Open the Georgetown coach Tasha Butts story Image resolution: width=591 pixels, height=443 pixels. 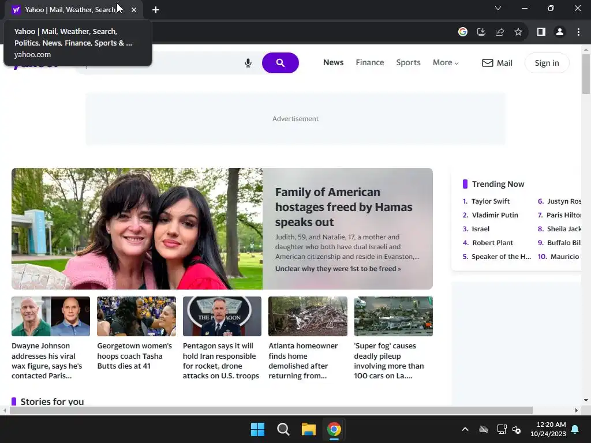coord(134,356)
